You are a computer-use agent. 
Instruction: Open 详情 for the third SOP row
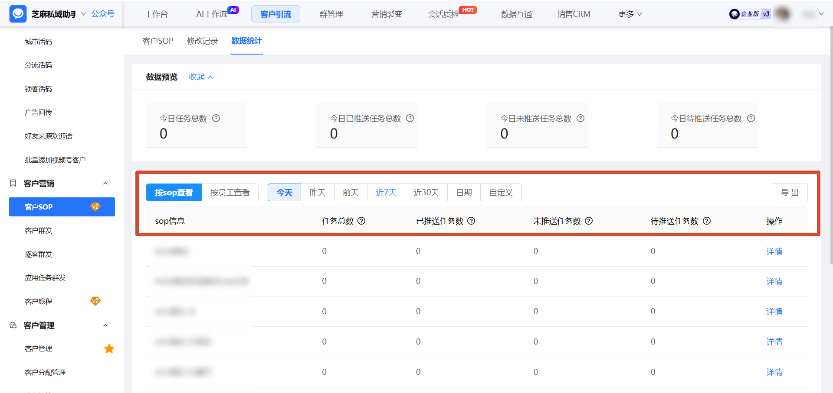click(x=774, y=312)
